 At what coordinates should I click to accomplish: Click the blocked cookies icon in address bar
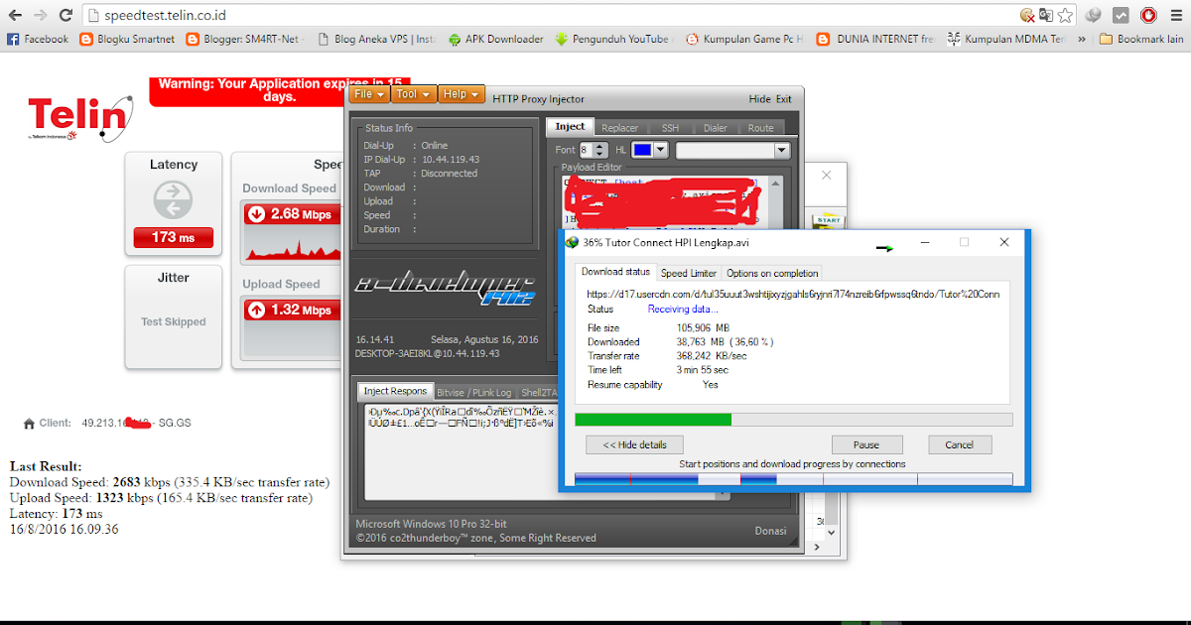[1027, 15]
